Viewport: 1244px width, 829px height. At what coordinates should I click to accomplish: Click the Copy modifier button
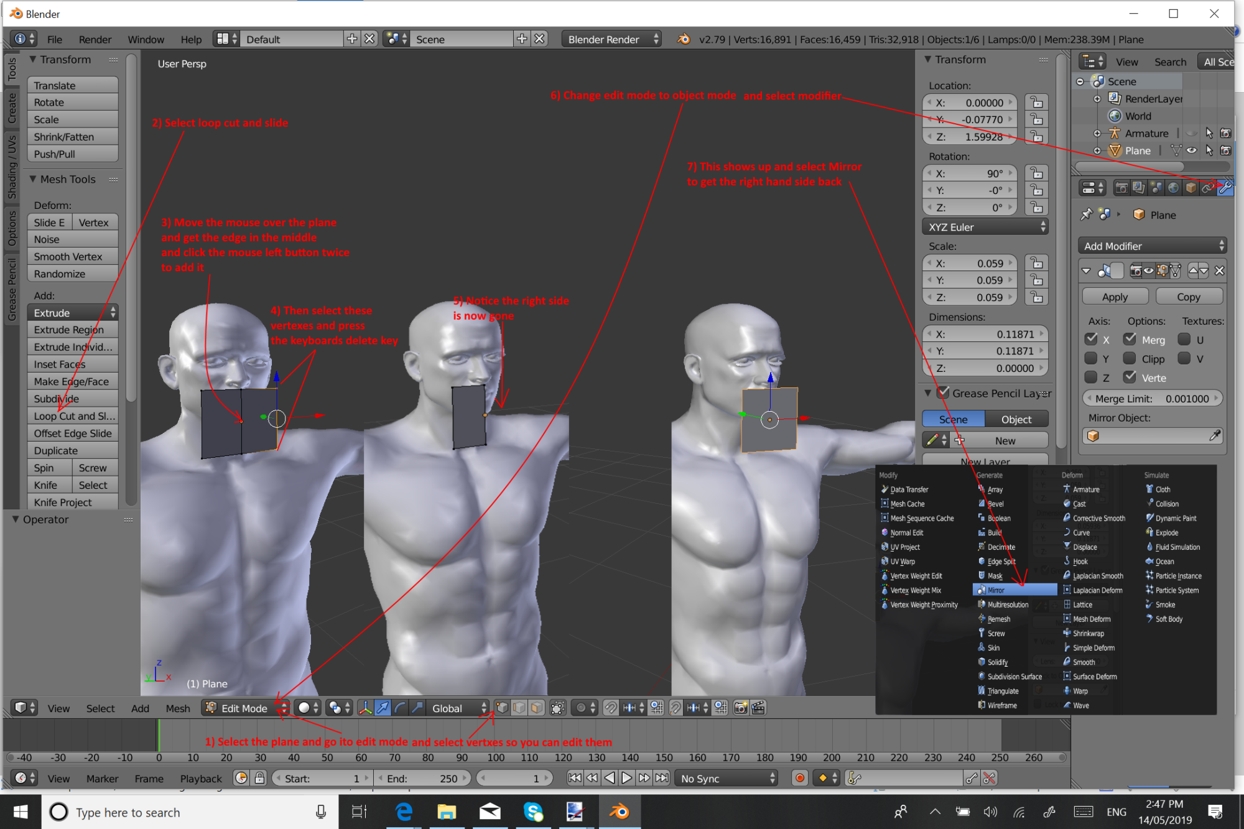tap(1189, 297)
